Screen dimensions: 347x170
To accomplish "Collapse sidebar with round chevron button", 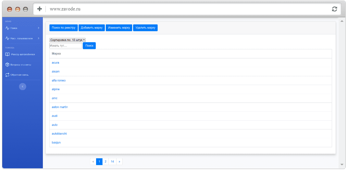I will (23, 86).
